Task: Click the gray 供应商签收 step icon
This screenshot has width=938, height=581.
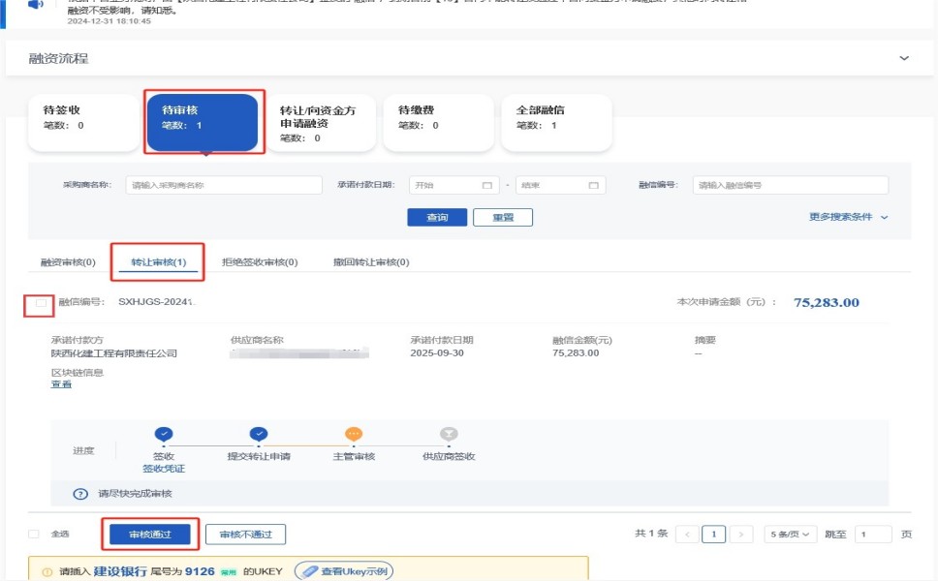Action: 449,434
